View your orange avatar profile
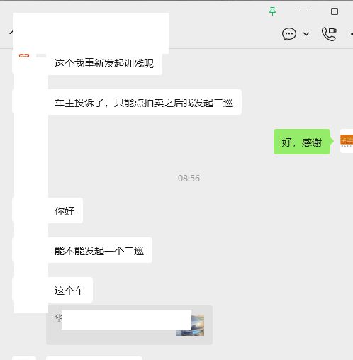 tap(347, 141)
